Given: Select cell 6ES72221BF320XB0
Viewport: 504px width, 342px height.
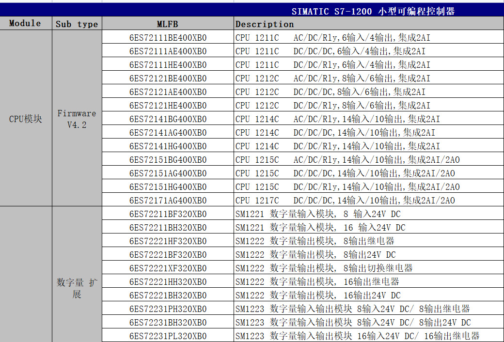Looking at the screenshot, I should point(168,254).
